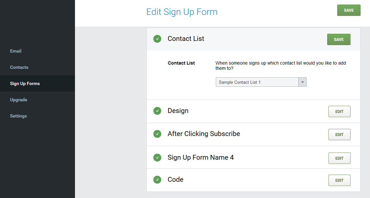This screenshot has height=198, width=370.
Task: Click the green checkmark next to Contact List
Action: click(x=157, y=39)
